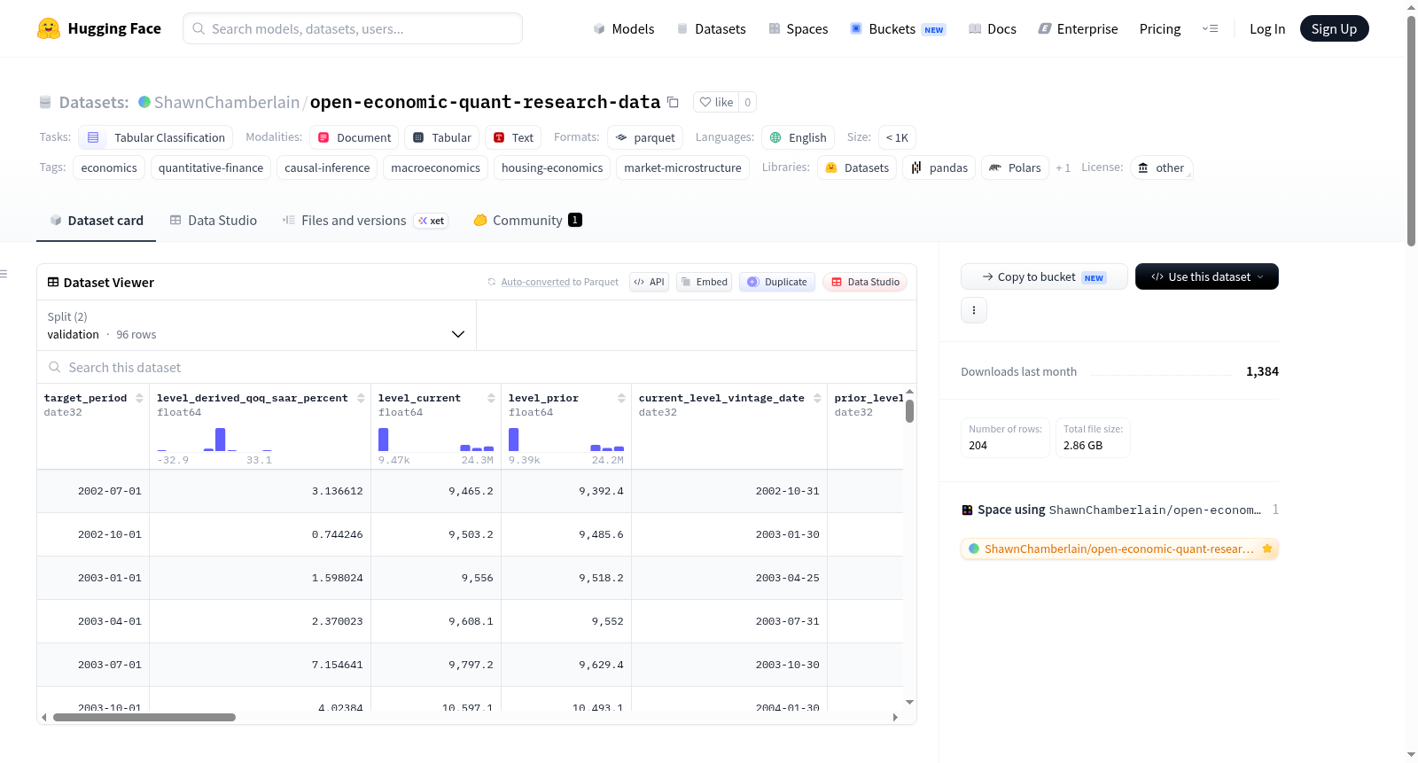
Task: Click the Datasets library tag
Action: click(857, 167)
